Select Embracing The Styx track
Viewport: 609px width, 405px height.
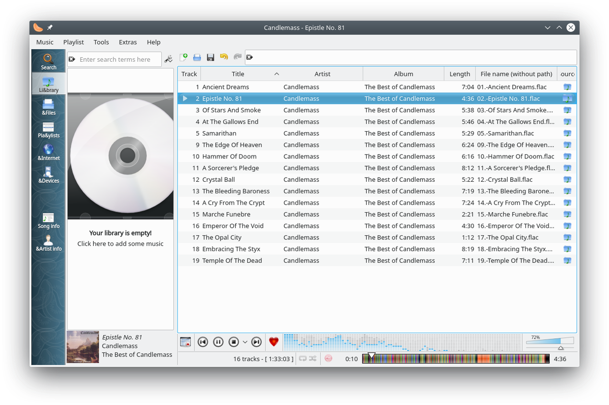(377, 249)
